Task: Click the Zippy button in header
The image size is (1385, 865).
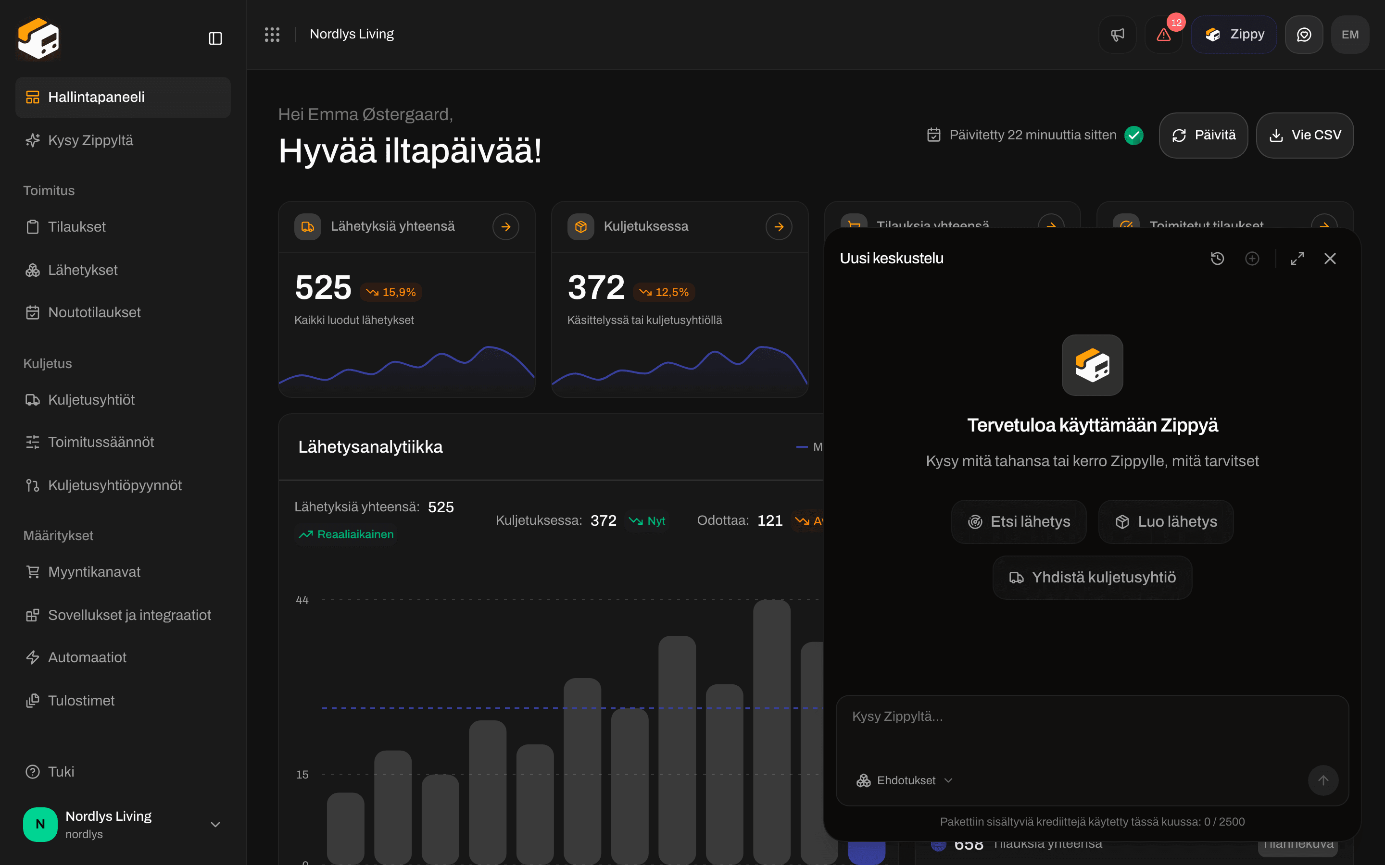Action: (1234, 34)
